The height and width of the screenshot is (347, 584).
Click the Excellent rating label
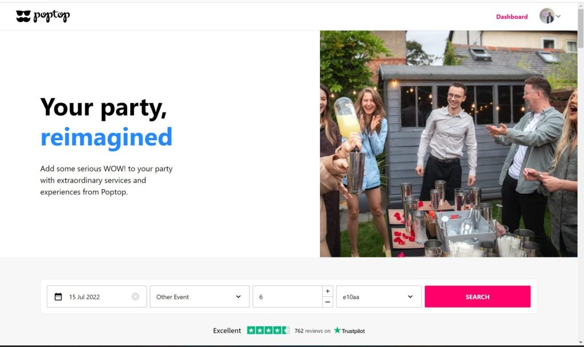[x=227, y=330]
